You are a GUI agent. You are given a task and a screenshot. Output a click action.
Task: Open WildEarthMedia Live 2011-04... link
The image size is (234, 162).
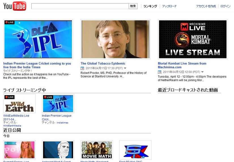(x=16, y=118)
